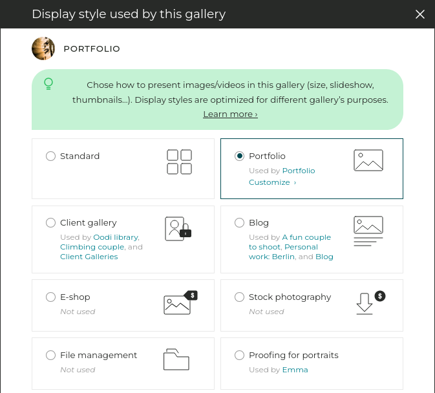The height and width of the screenshot is (393, 435).
Task: Click the Portfolio single-image icon
Action: pyautogui.click(x=368, y=160)
